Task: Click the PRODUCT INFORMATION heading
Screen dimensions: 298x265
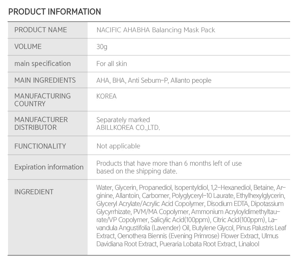Action: pyautogui.click(x=55, y=12)
